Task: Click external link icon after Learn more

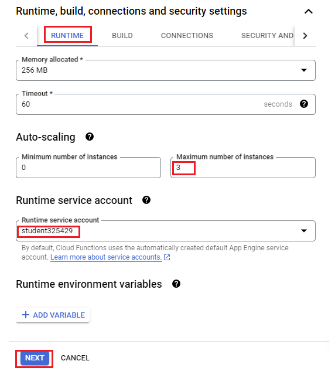Action: pos(167,257)
